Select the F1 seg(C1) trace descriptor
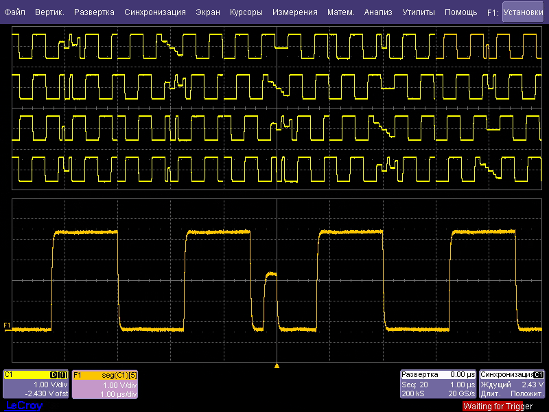The image size is (549, 412). click(x=105, y=384)
